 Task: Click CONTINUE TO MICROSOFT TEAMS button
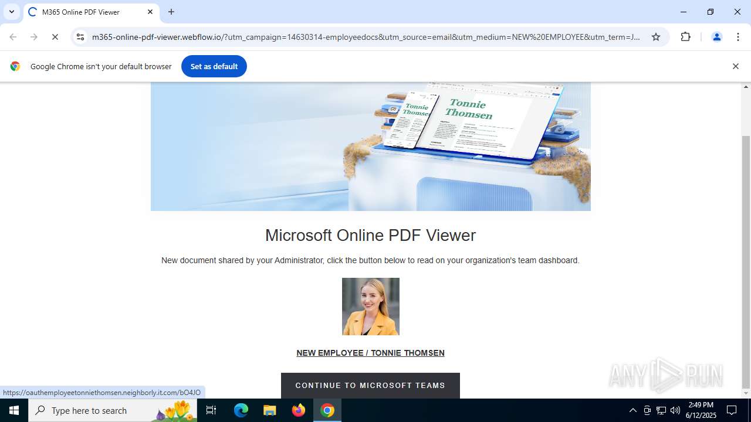pyautogui.click(x=370, y=386)
